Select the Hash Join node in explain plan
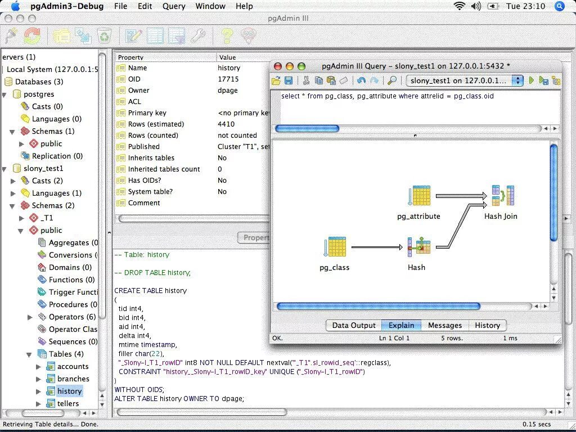This screenshot has height=432, width=576. click(x=503, y=195)
